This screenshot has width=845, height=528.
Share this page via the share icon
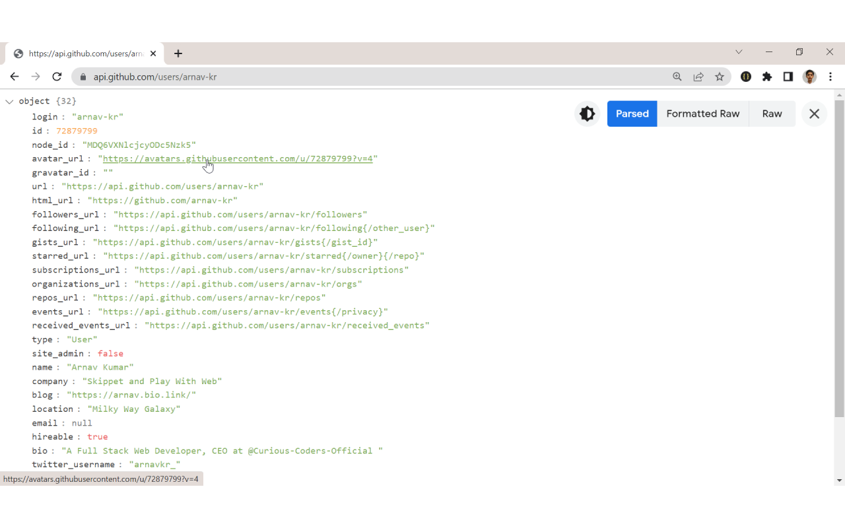pos(698,77)
